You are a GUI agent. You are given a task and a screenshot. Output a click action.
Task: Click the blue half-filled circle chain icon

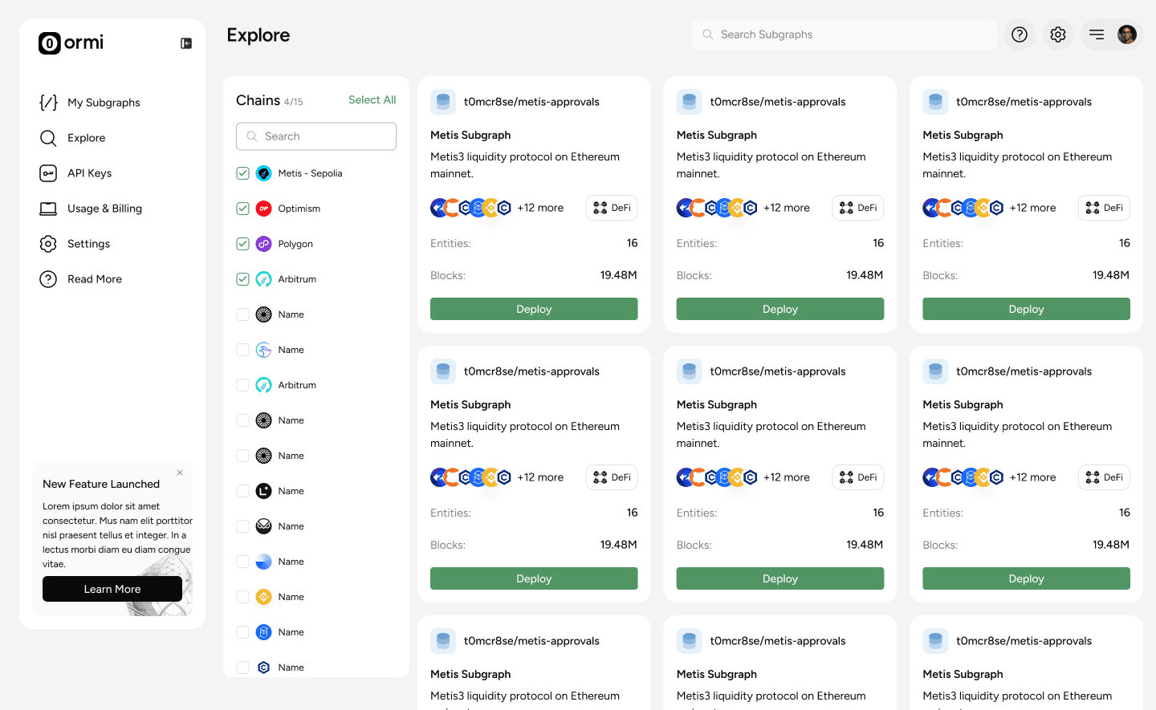click(x=263, y=562)
